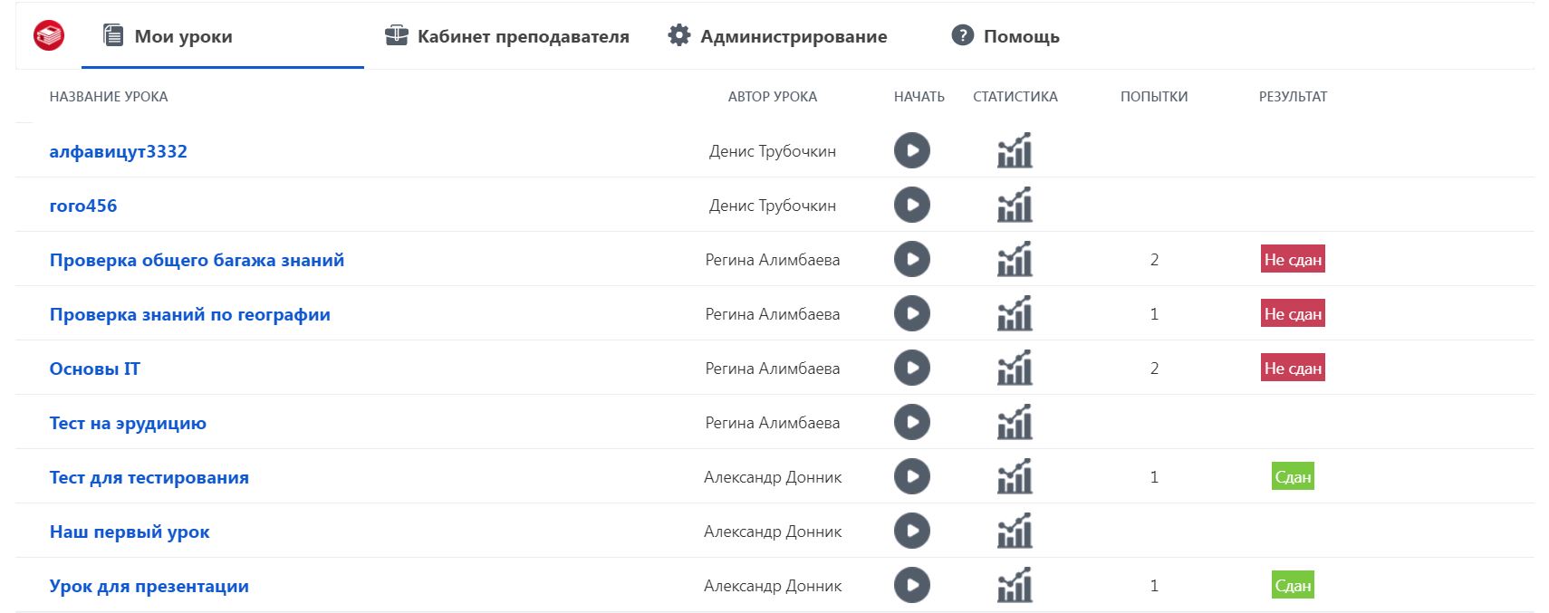Launch Проверка знаний по географии play button

pos(911,313)
